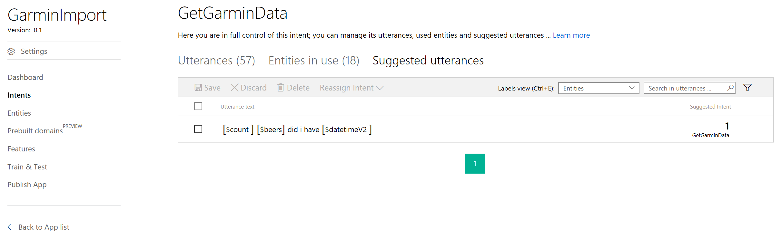This screenshot has height=239, width=782.
Task: Return via Back to App list
Action: pyautogui.click(x=44, y=227)
